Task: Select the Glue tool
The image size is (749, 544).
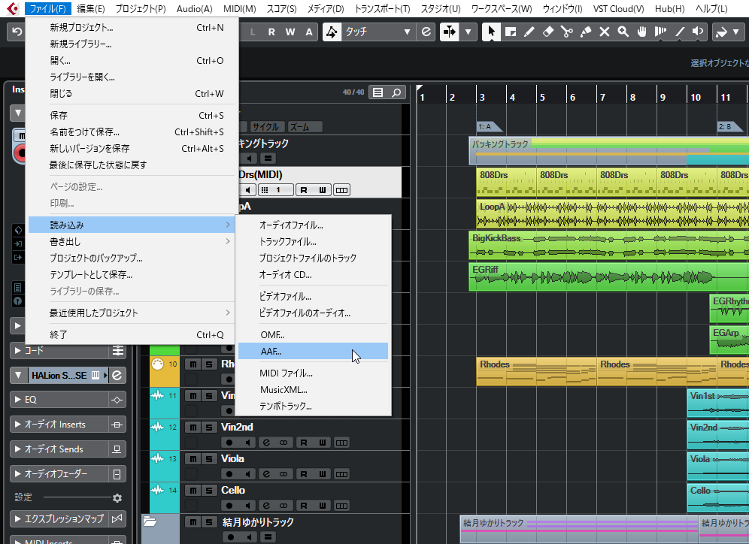Action: [x=586, y=32]
